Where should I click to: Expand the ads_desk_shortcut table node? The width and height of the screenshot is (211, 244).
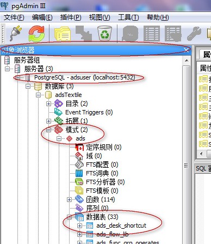point(79,225)
